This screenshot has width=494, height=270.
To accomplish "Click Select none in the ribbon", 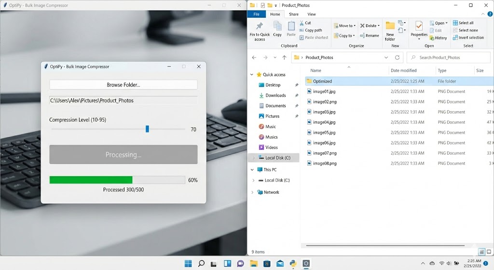I will (x=466, y=30).
